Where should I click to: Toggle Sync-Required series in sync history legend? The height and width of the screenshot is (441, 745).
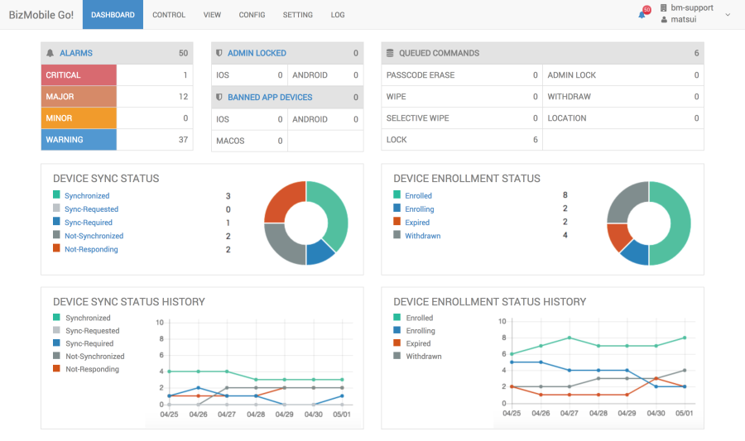click(x=84, y=343)
